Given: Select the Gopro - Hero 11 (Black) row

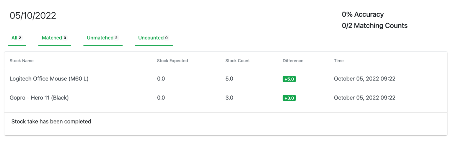Looking at the screenshot, I should pyautogui.click(x=226, y=98).
